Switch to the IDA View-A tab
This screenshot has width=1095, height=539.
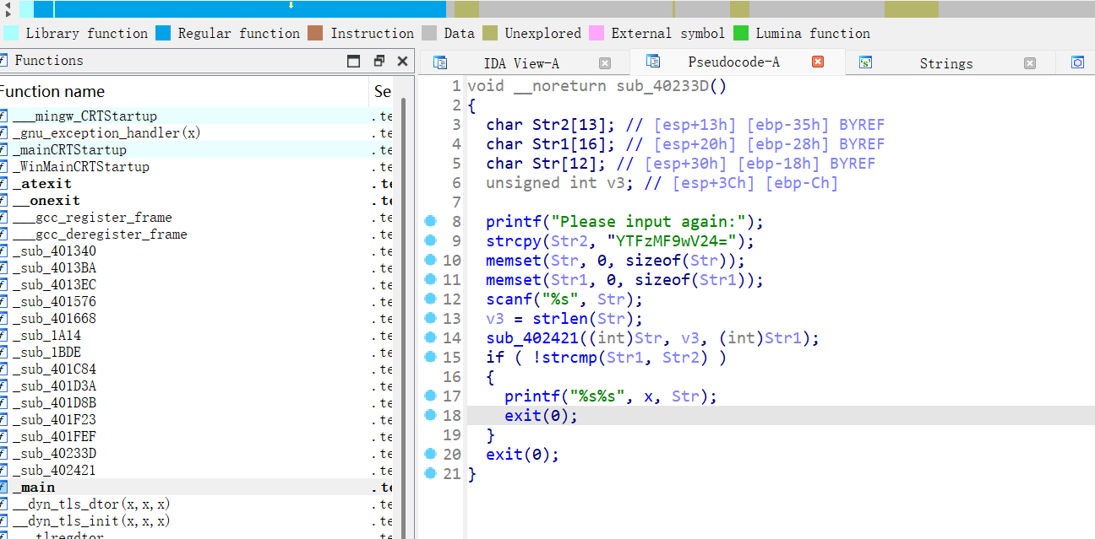[520, 63]
